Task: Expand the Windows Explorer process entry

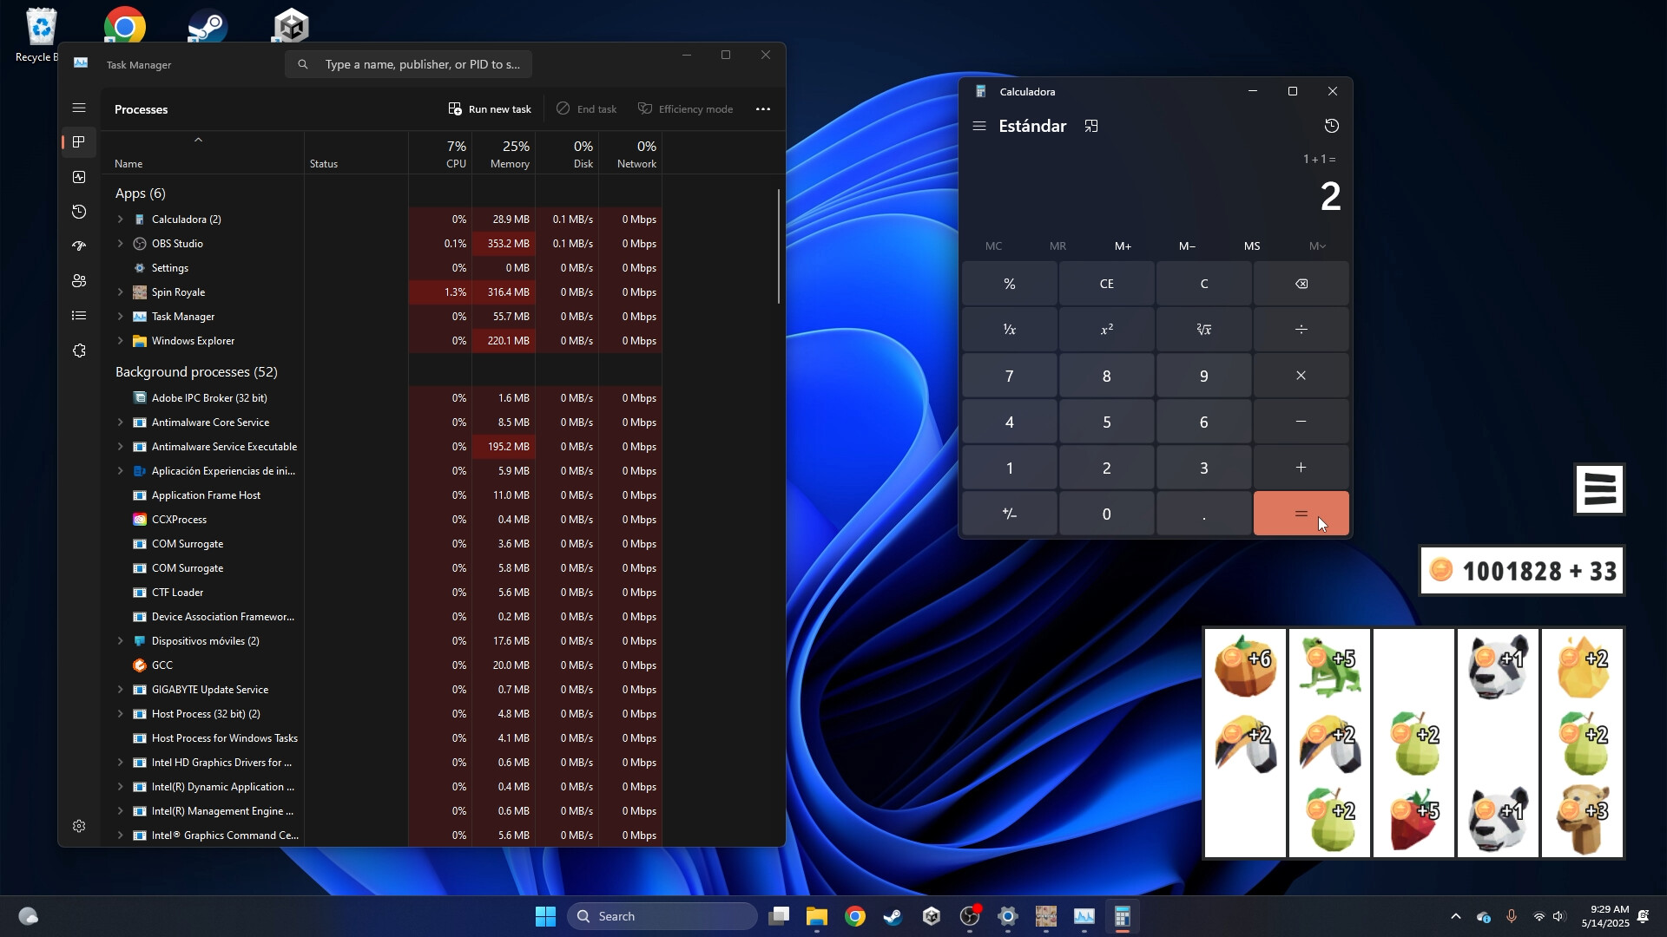Action: click(x=120, y=340)
